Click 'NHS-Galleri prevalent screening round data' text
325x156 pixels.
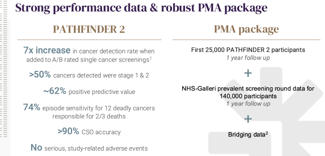[248, 89]
